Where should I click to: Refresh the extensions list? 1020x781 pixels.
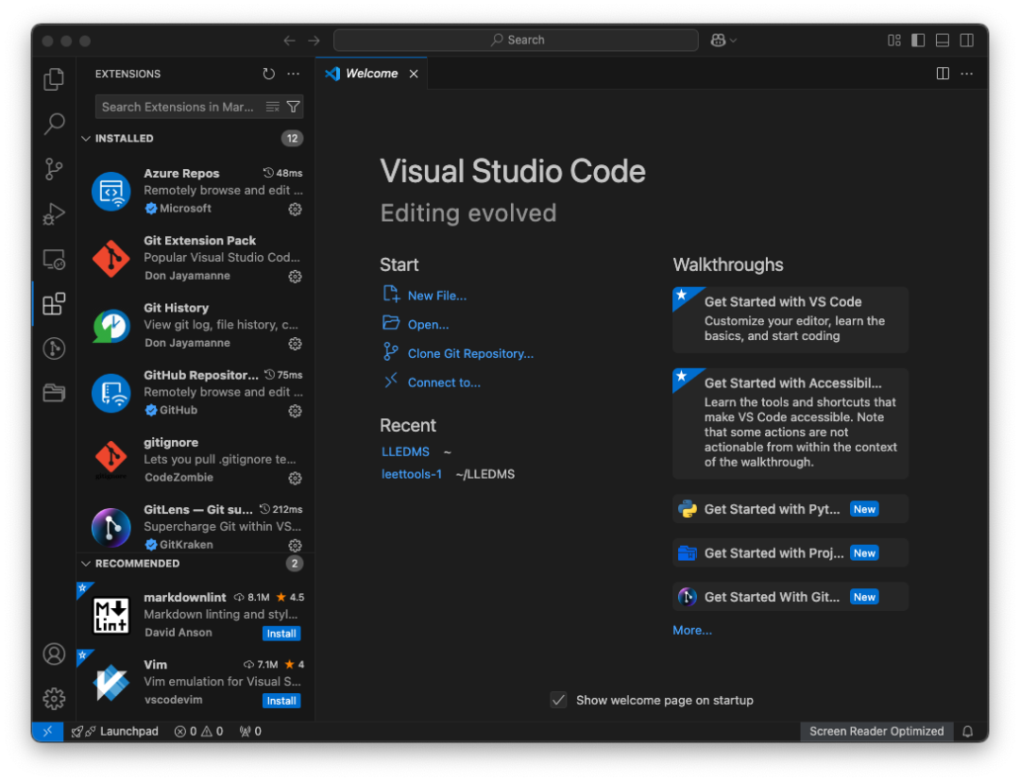(268, 74)
